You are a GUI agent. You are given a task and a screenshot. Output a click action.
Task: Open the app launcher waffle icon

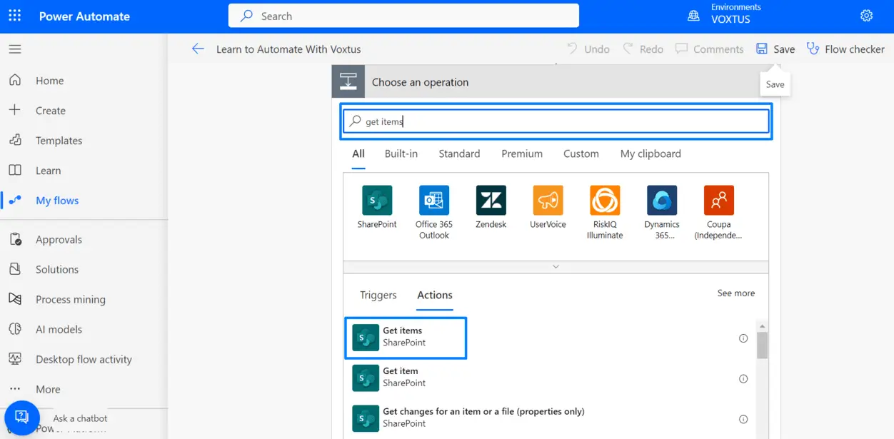pyautogui.click(x=14, y=16)
